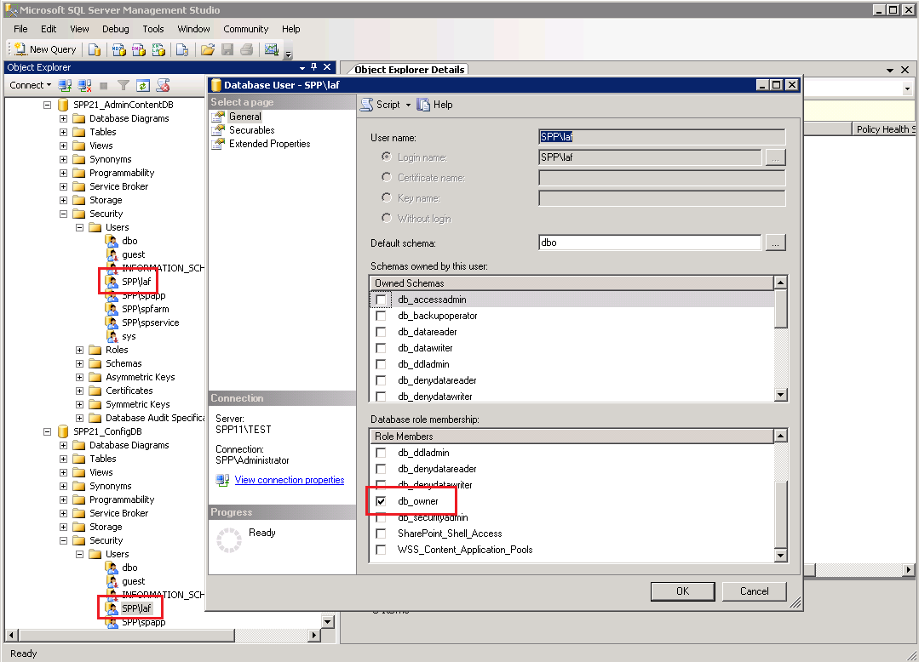The width and height of the screenshot is (919, 662).
Task: Click the OK button
Action: [x=682, y=591]
